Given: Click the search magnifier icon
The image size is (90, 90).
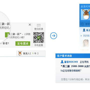Looking at the screenshot, I should coord(82,24).
